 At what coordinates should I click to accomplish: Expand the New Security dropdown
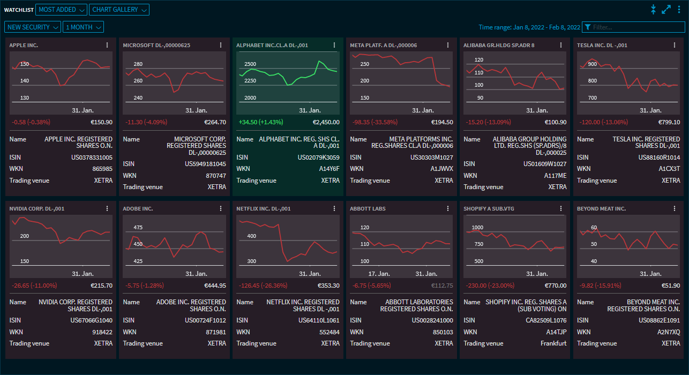32,27
